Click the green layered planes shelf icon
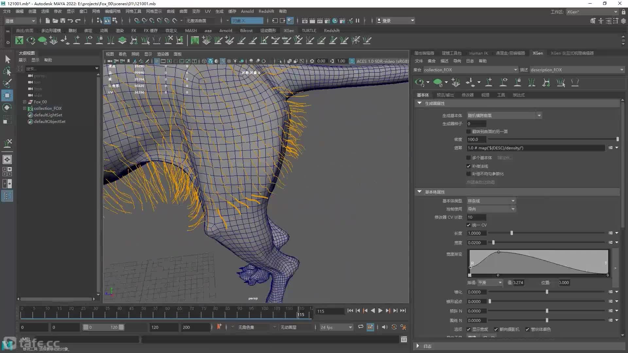 pyautogui.click(x=122, y=41)
